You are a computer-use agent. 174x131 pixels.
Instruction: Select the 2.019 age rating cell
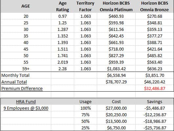pos(62,62)
